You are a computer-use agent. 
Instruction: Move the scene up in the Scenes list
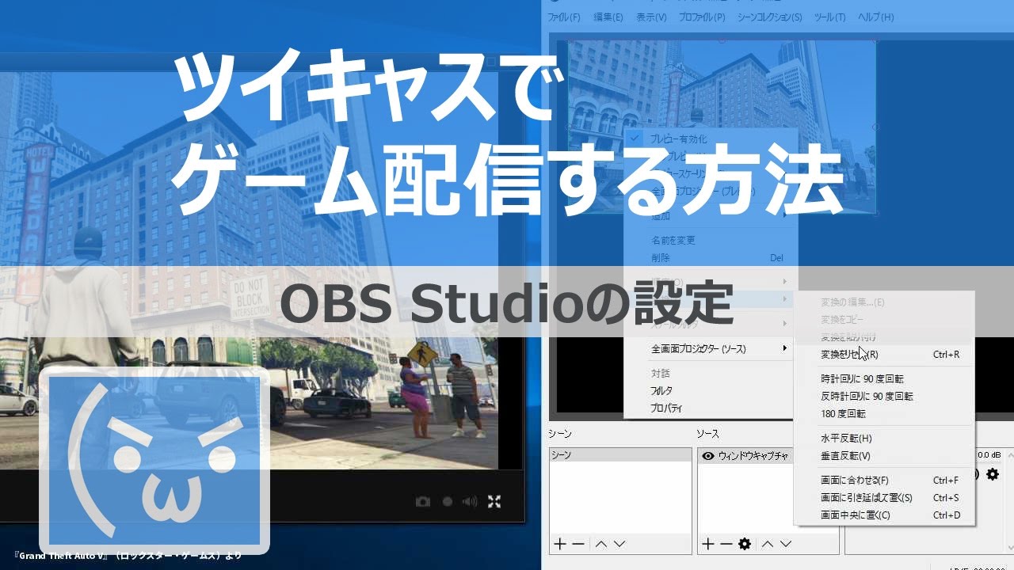click(x=601, y=544)
